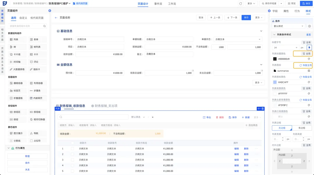Click the 取消 button
The width and height of the screenshot is (314, 175).
tap(201, 18)
